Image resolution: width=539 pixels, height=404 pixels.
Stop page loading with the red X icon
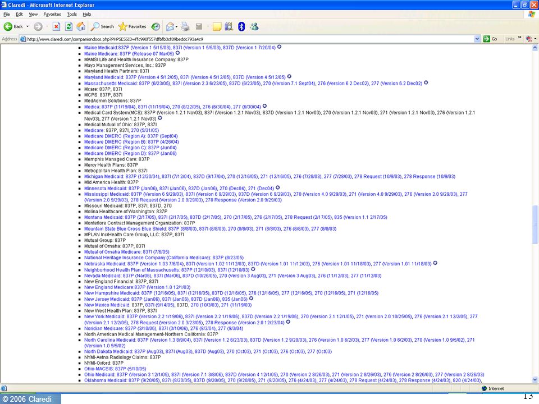pos(56,26)
